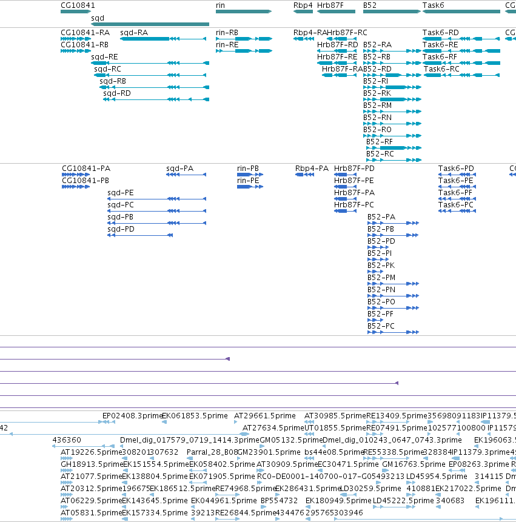
Task: Select the CG10841 gene label
Action: click(78, 5)
